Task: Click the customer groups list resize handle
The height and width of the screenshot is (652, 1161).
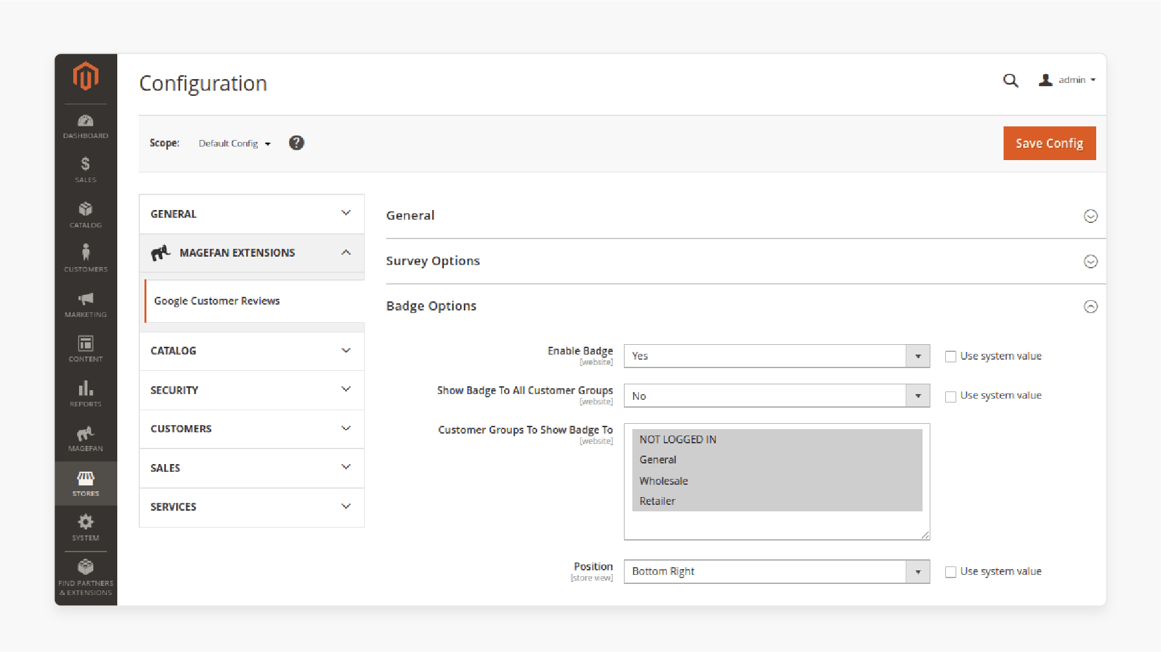Action: (x=925, y=535)
